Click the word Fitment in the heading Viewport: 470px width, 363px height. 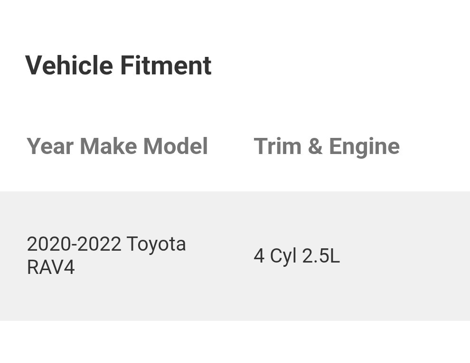(166, 65)
